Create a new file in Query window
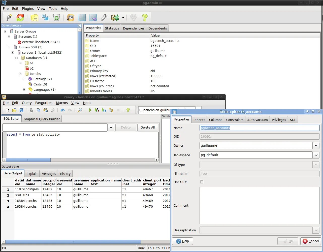Viewport: 323px width, 252px height. (x=7, y=110)
